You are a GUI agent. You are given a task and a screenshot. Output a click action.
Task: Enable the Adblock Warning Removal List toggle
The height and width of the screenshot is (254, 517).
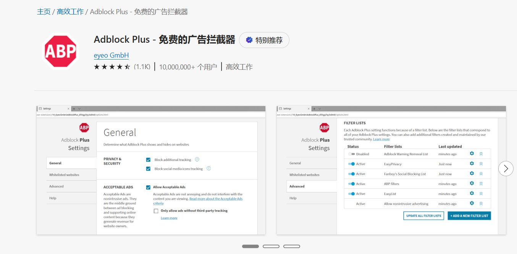coord(351,154)
